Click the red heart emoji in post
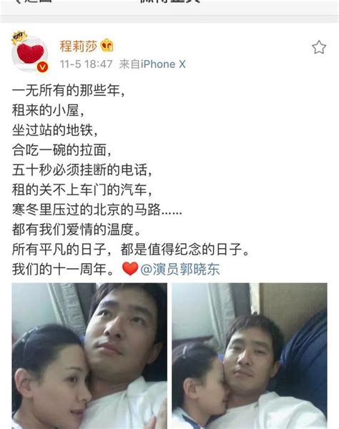This screenshot has width=339, height=429. pyautogui.click(x=130, y=269)
